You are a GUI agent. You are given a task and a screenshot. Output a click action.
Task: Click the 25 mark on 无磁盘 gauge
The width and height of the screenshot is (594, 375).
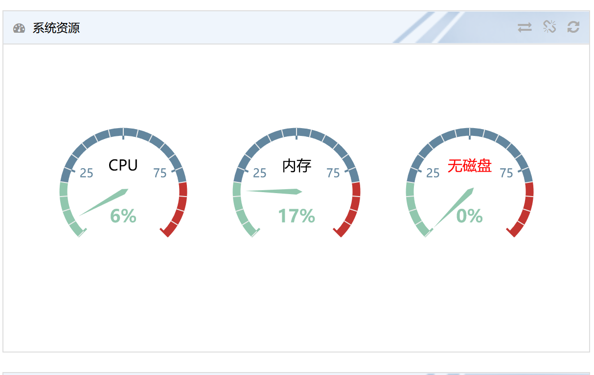point(433,173)
